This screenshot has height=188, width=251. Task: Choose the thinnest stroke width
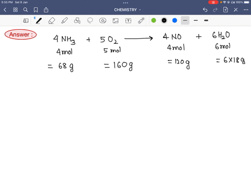click(x=185, y=20)
